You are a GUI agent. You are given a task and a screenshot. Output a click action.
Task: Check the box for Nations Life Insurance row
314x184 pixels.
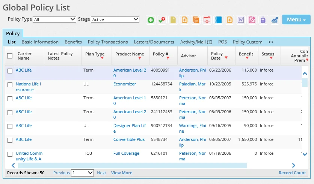(10, 85)
